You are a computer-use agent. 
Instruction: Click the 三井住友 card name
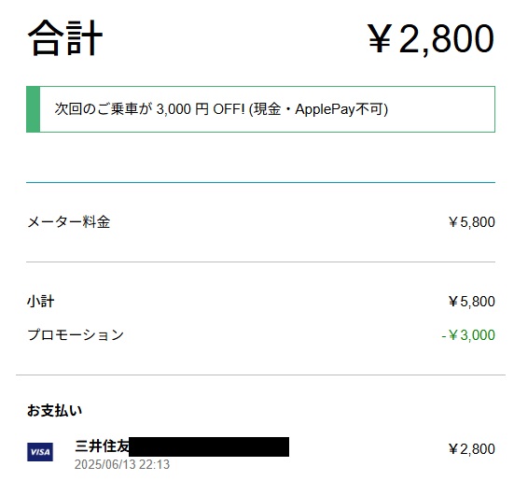click(102, 446)
